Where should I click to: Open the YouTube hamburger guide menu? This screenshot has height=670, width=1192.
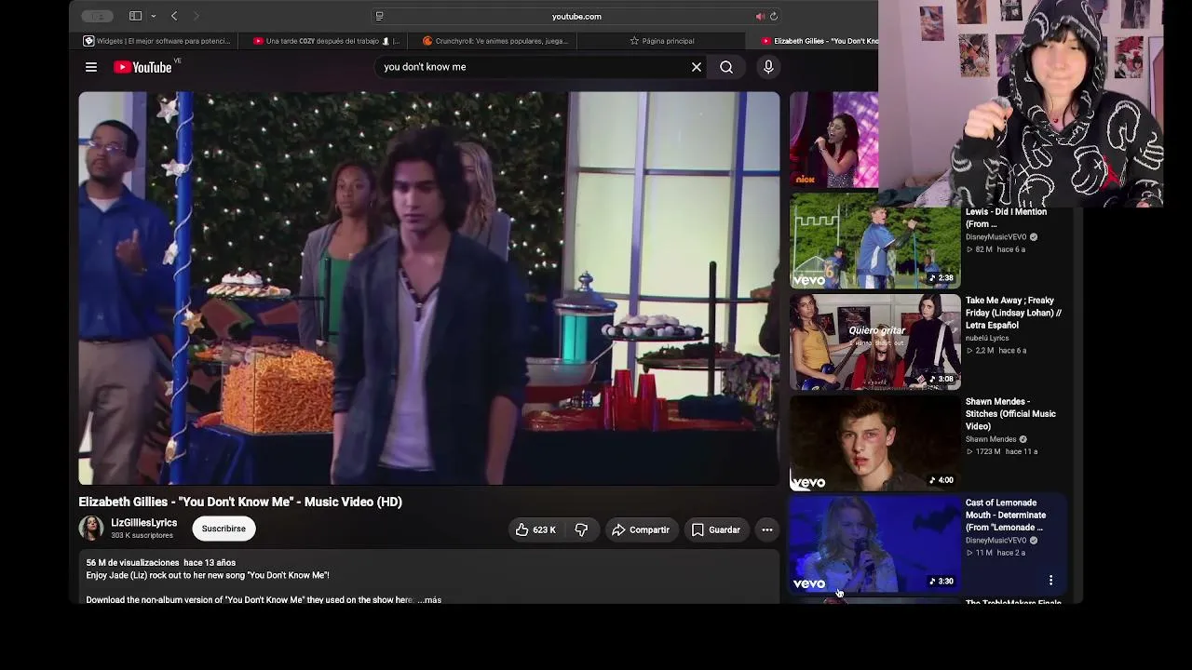point(91,67)
